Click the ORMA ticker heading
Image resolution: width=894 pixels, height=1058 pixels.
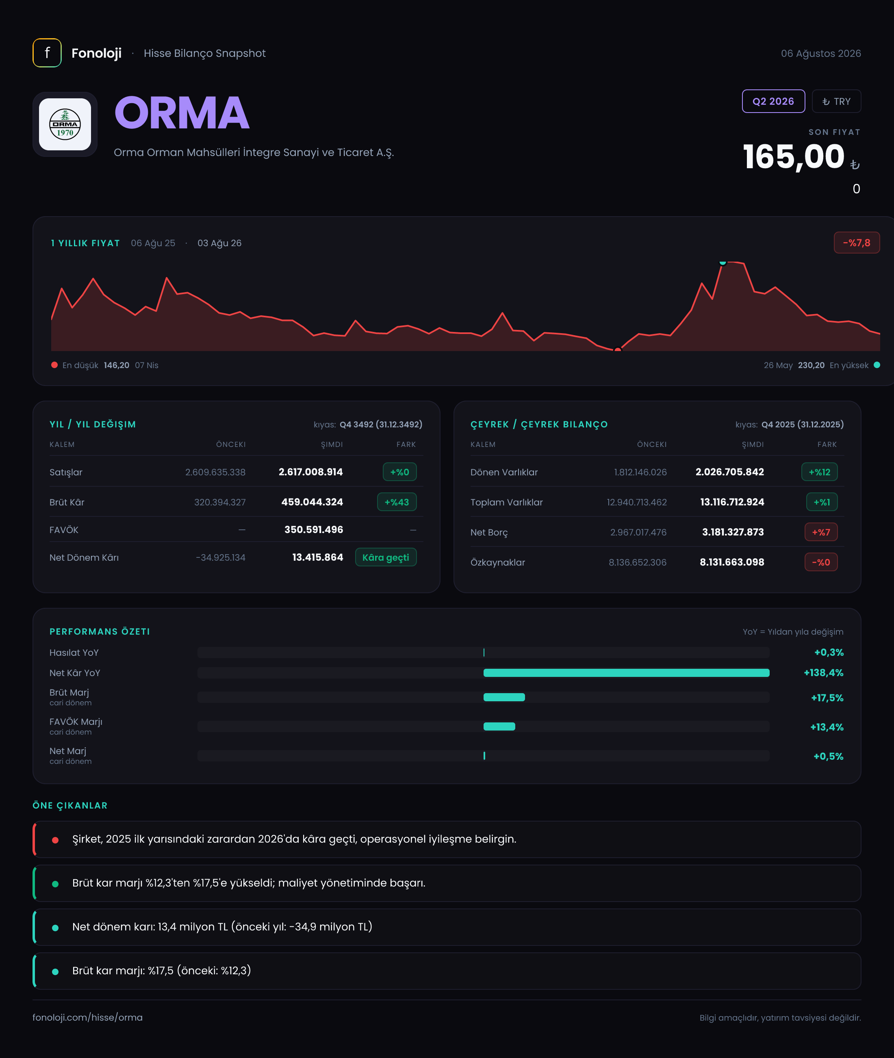coord(182,113)
